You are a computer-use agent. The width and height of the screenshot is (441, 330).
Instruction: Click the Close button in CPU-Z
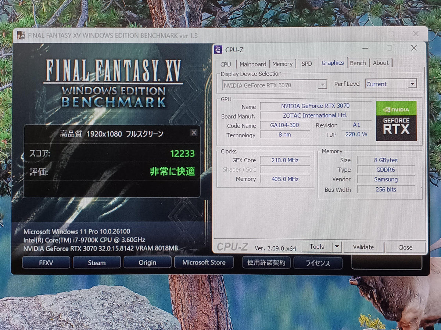coord(405,247)
